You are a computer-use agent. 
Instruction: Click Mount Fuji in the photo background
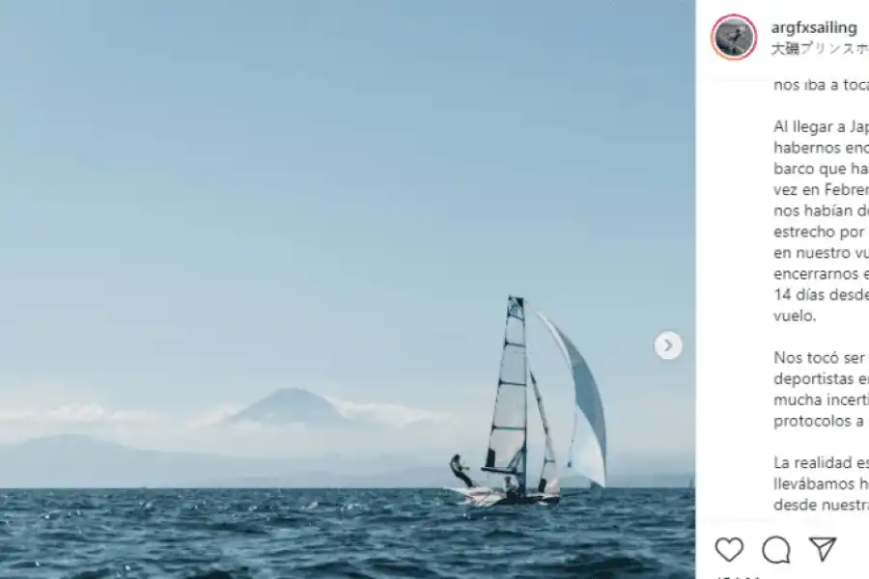point(291,405)
